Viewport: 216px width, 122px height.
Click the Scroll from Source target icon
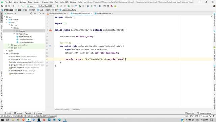(31, 14)
